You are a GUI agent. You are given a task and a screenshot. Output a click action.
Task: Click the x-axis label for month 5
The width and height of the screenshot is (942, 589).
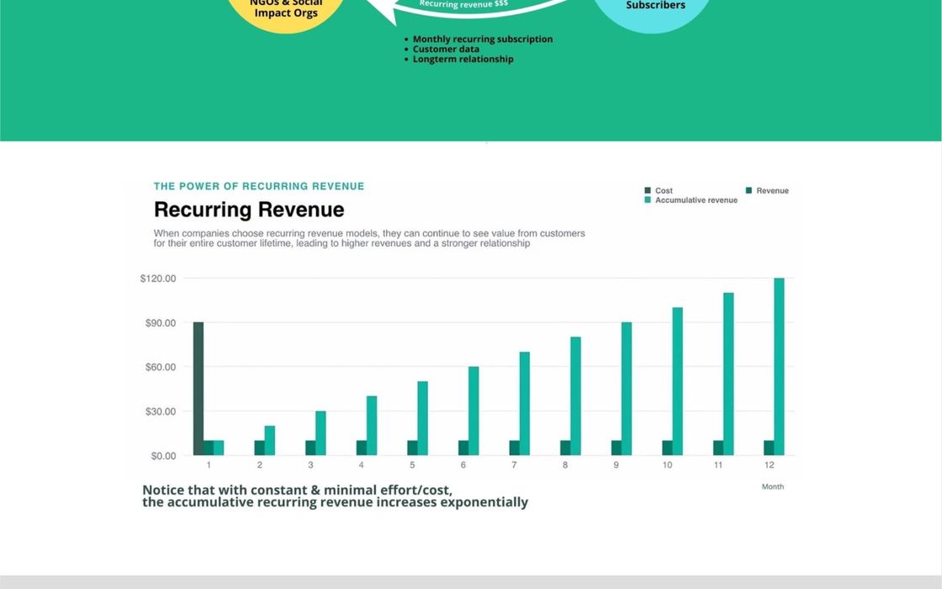[412, 465]
